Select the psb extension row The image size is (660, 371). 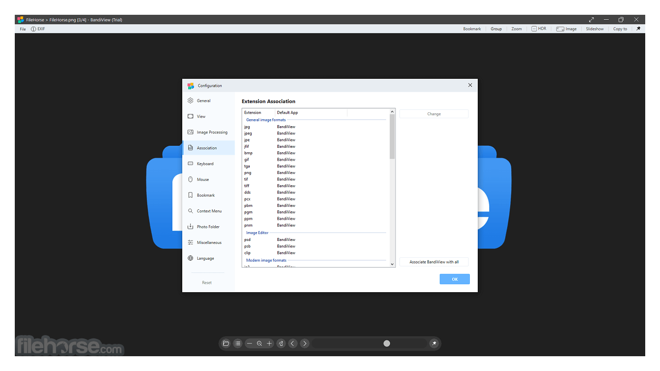[315, 246]
